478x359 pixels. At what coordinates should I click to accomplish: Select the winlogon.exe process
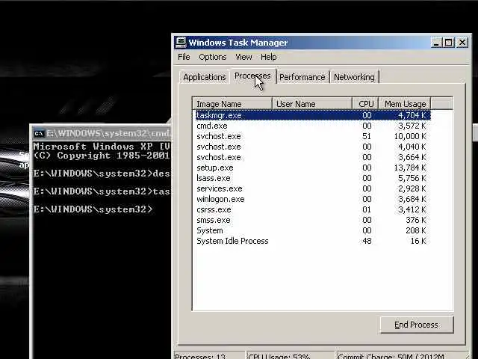(312, 199)
